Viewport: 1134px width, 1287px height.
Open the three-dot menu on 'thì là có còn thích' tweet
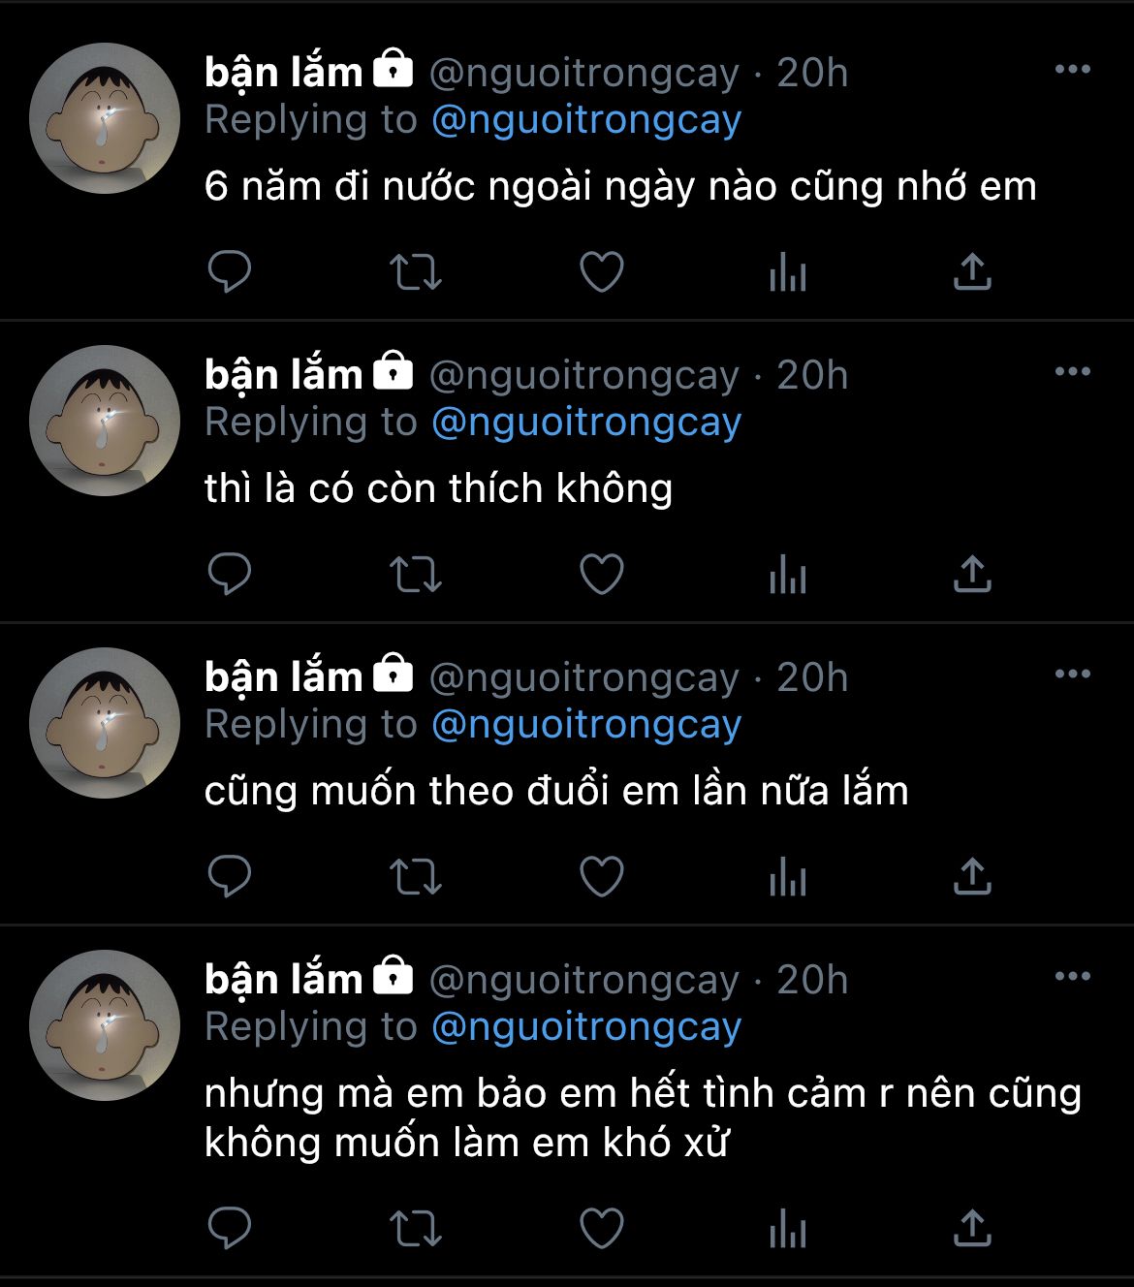(1072, 371)
